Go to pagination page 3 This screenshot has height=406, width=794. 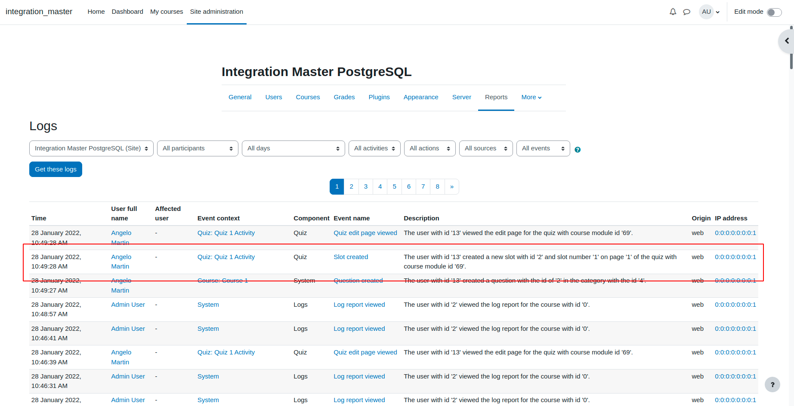(x=366, y=186)
